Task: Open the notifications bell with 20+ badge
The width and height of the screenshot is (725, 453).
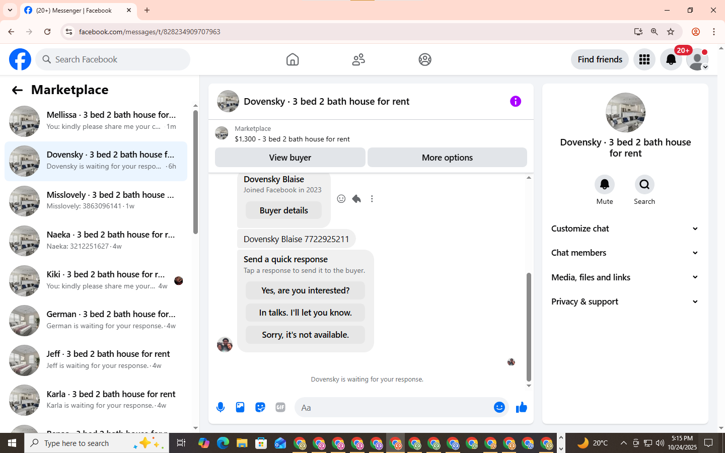Action: click(671, 59)
